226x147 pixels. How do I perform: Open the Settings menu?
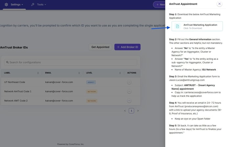(x=14, y=5)
